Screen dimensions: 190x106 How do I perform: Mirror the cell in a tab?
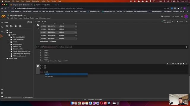pos(181,64)
